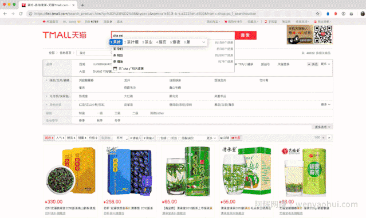Expand the 其他分类 category row arrow

46,105
